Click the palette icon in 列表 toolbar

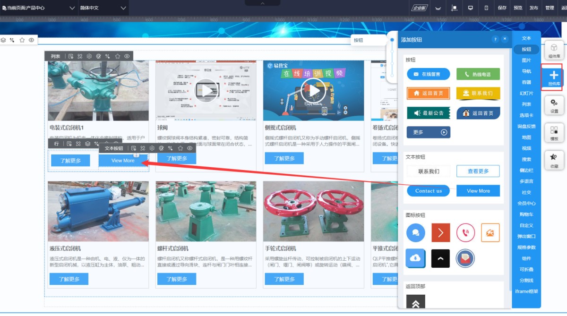[98, 56]
